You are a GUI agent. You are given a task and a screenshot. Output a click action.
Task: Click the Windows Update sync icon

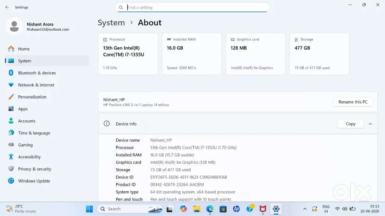click(11, 181)
